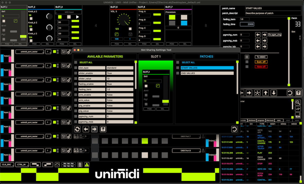Click the down arrow icon in patch toolbar
Image resolution: width=304 pixels, height=184 pixels.
274,93
